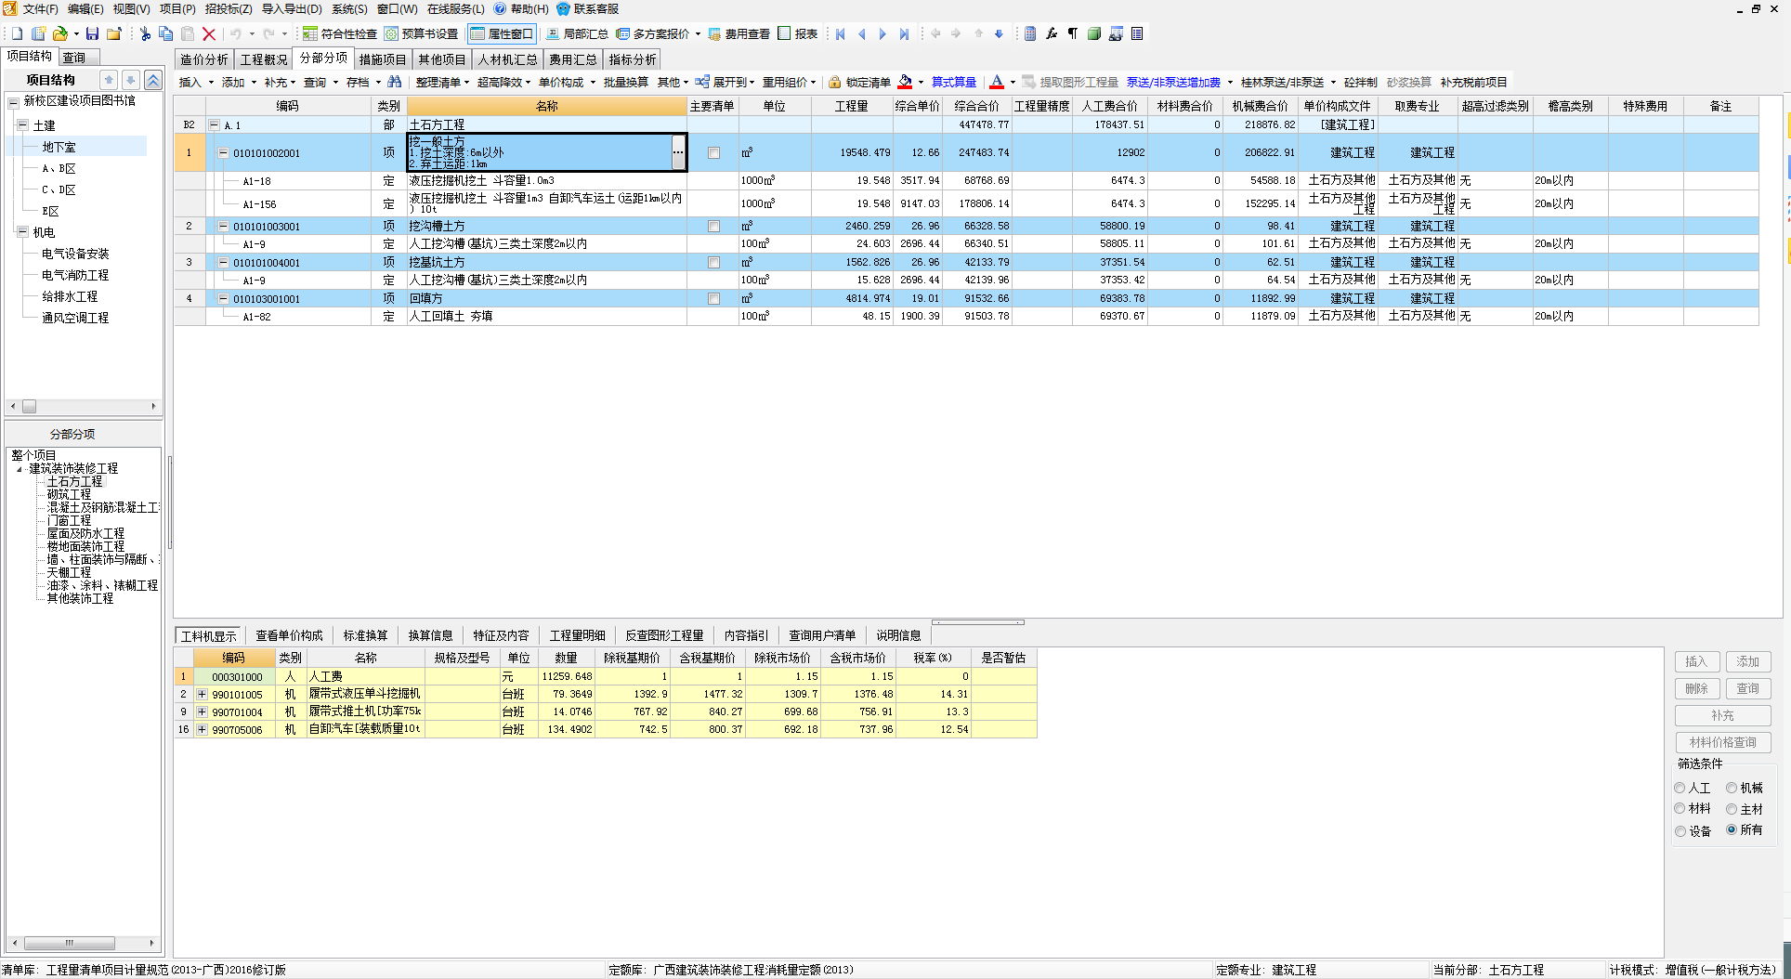1791x979 pixels.
Task: Click the 查询 button in right panel
Action: click(1748, 689)
